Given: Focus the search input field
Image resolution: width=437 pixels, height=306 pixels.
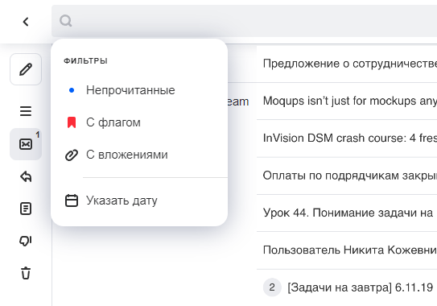Looking at the screenshot, I should click(244, 21).
